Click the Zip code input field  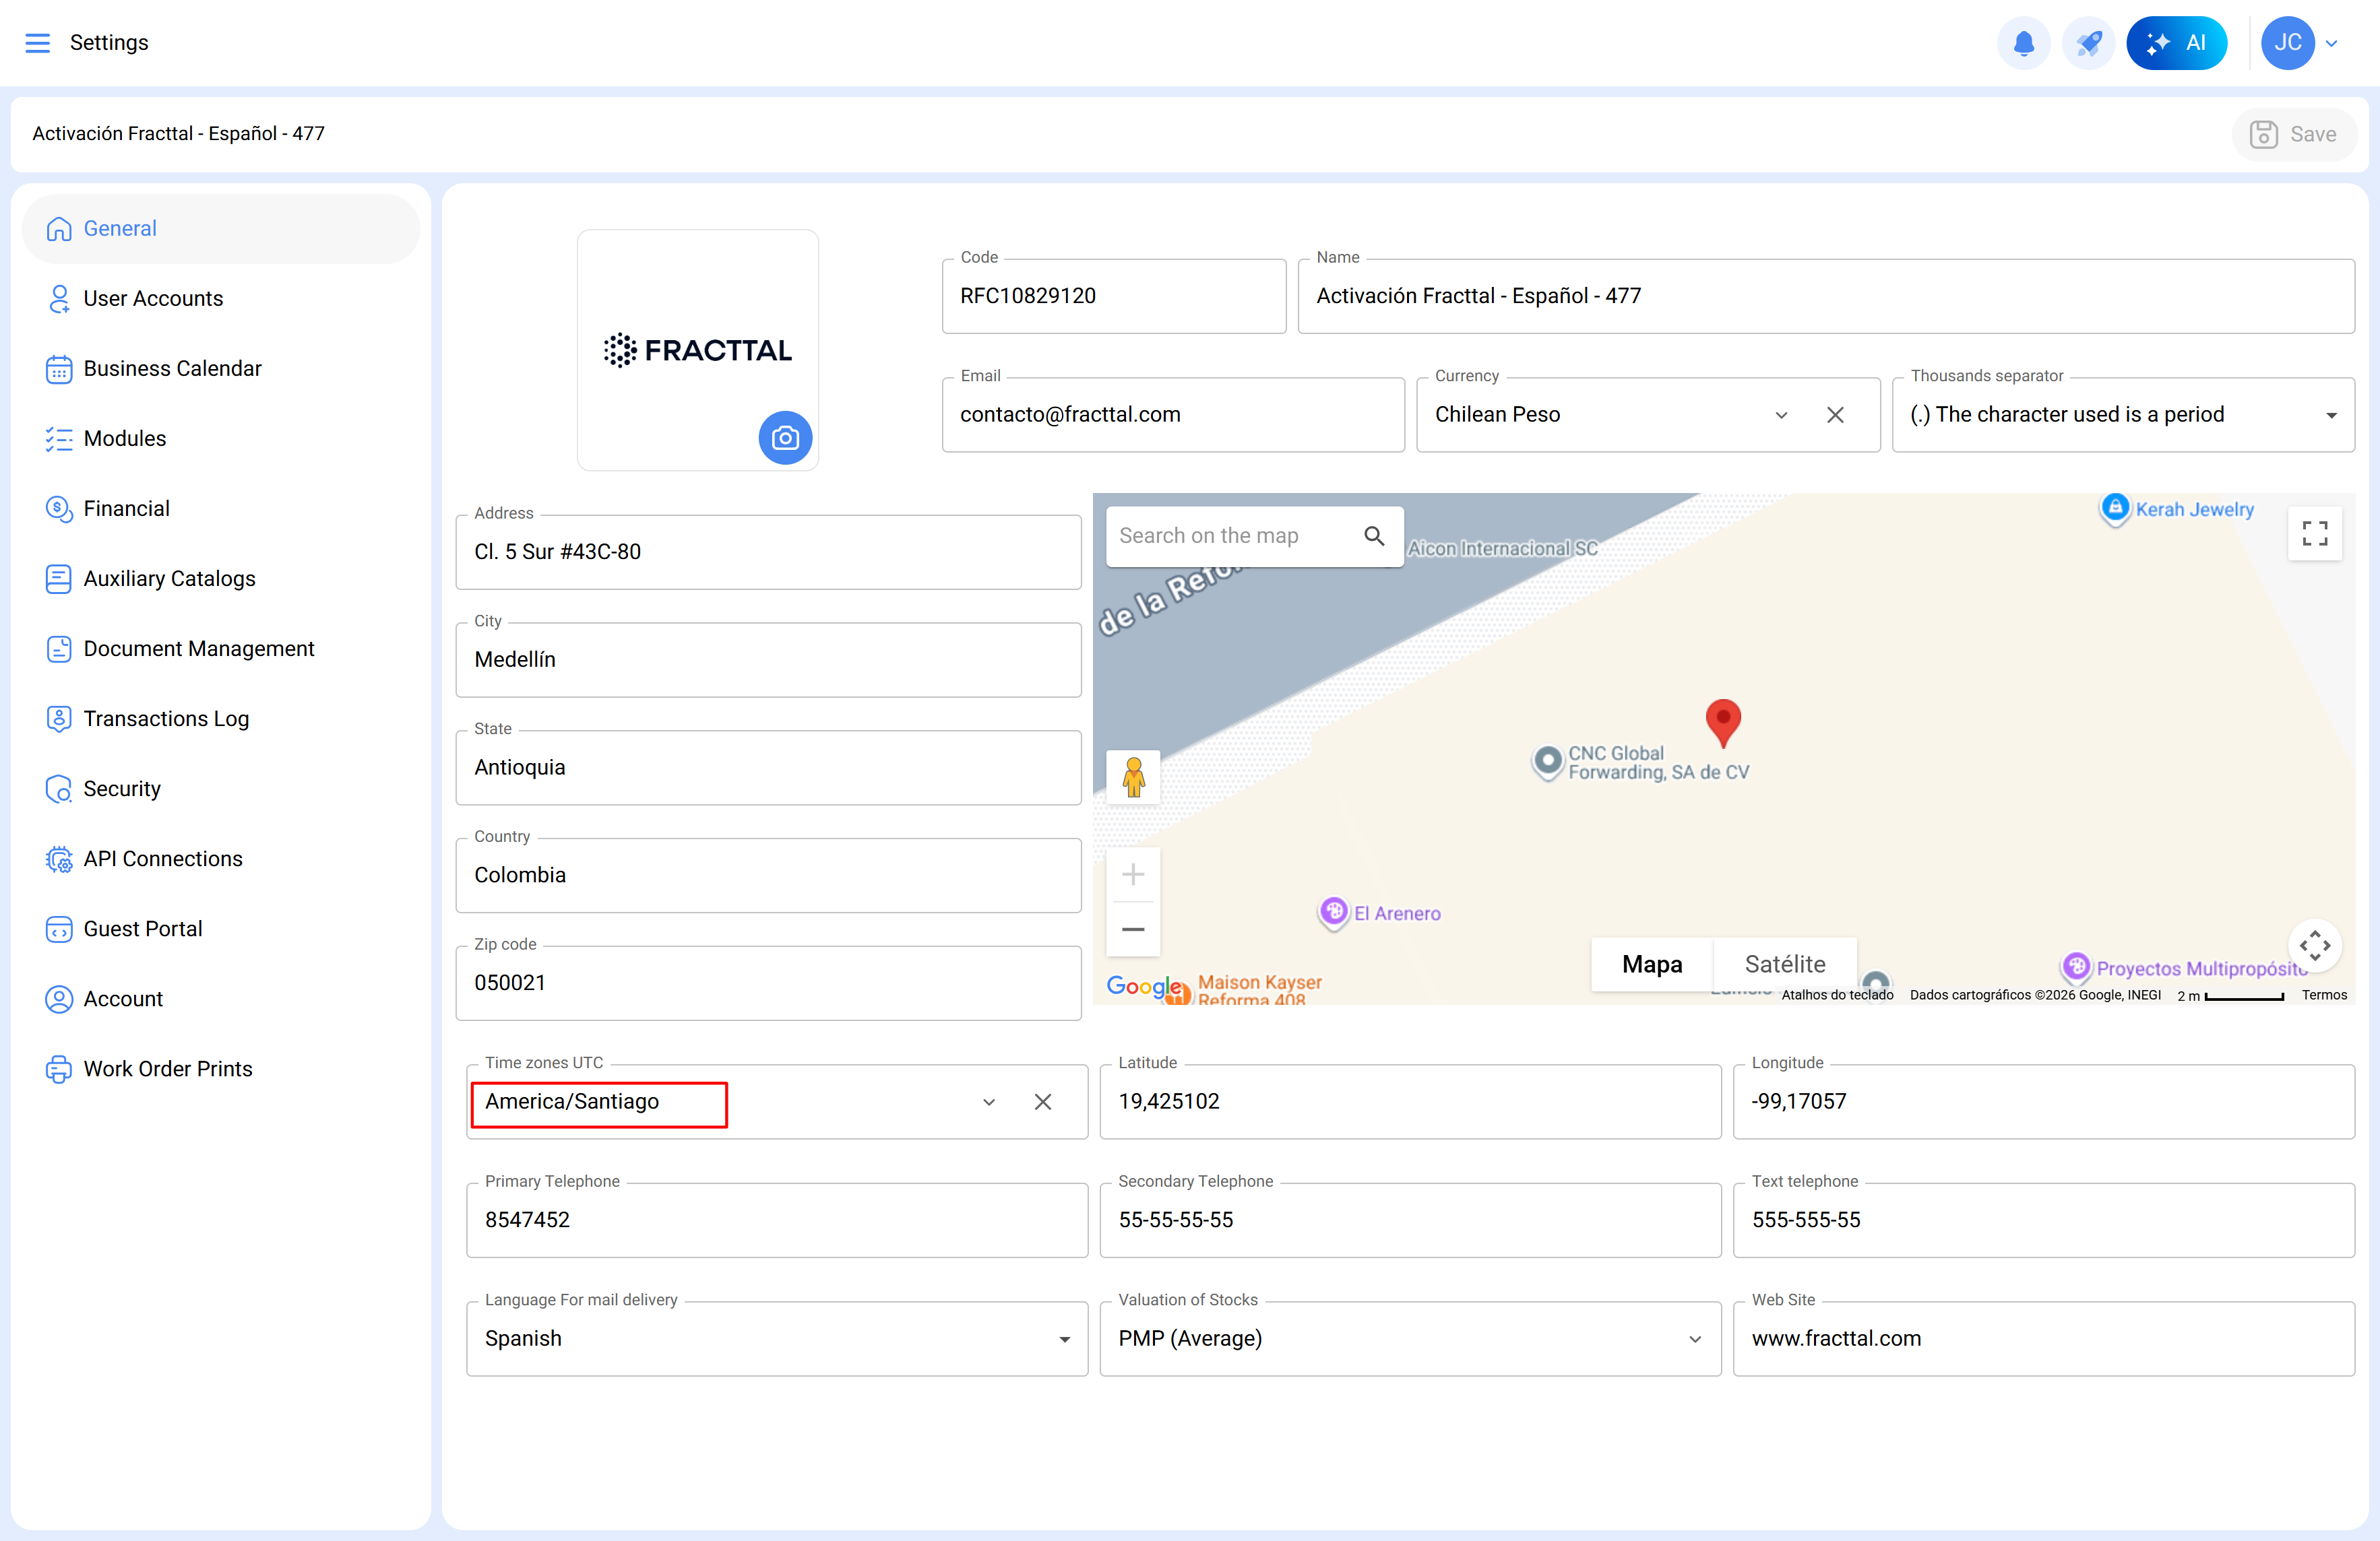(768, 983)
